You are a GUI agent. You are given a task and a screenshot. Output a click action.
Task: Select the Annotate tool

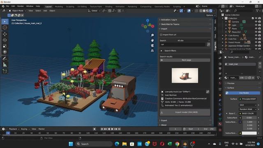[5, 58]
